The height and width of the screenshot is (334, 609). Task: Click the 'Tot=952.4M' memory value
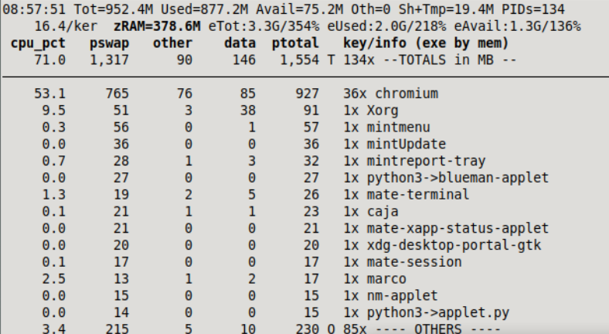113,9
